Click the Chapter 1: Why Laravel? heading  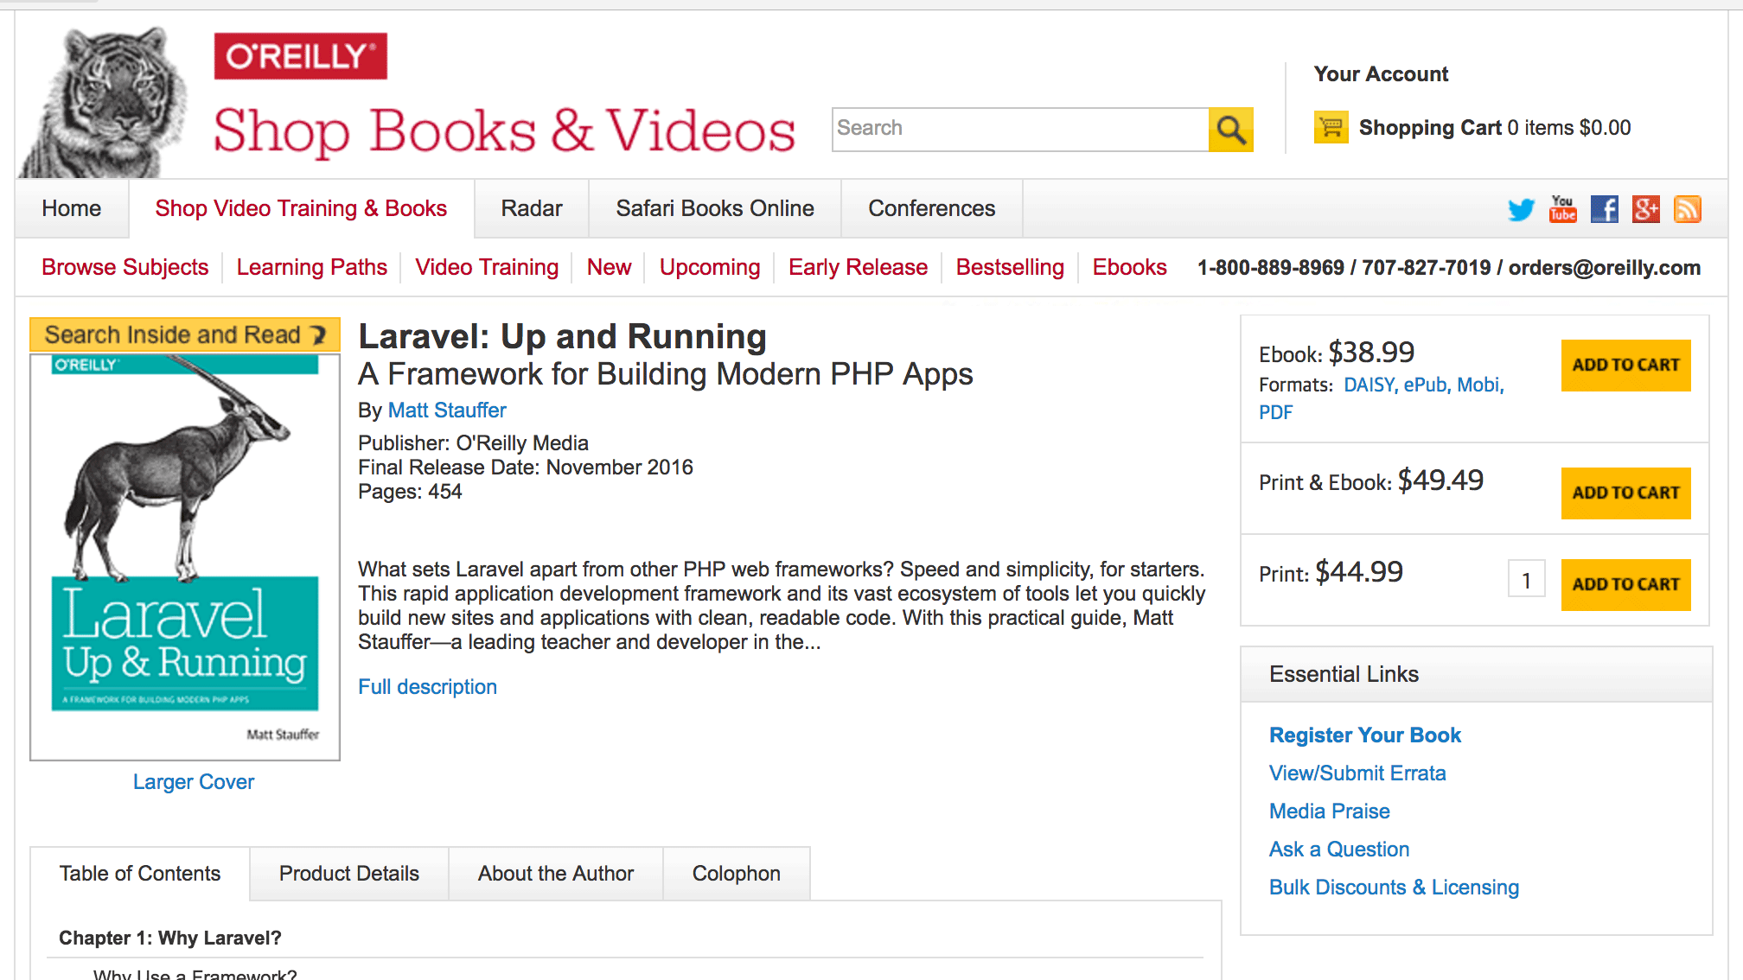point(170,938)
